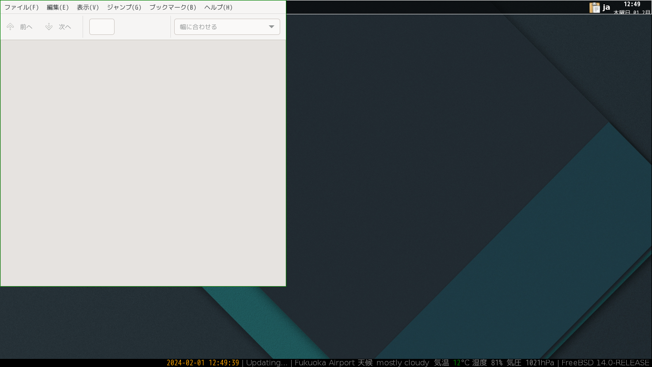Click the ja input method indicator
Screen dimensions: 652x367
(x=606, y=7)
